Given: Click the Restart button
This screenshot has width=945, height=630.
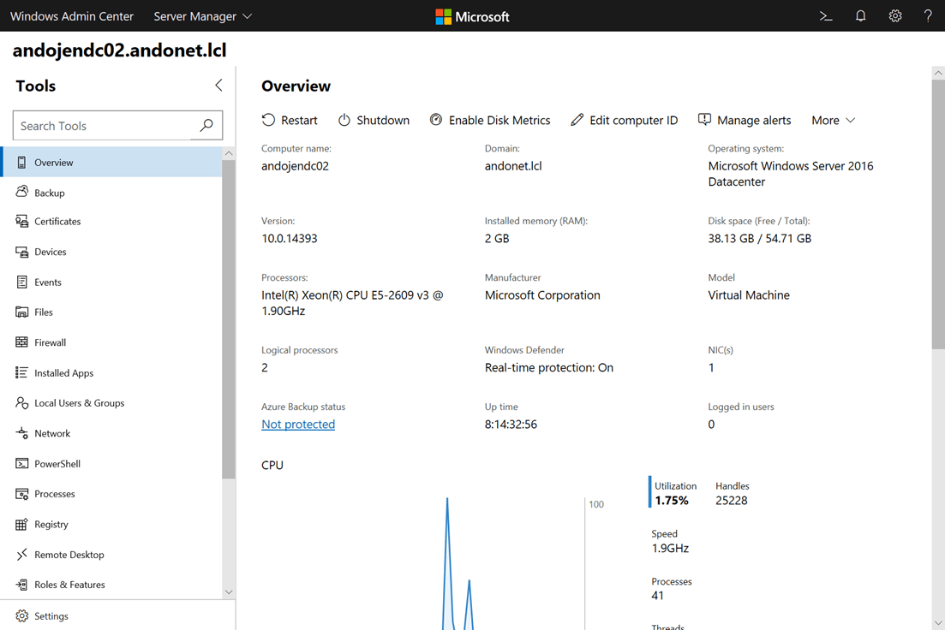Looking at the screenshot, I should click(x=290, y=120).
